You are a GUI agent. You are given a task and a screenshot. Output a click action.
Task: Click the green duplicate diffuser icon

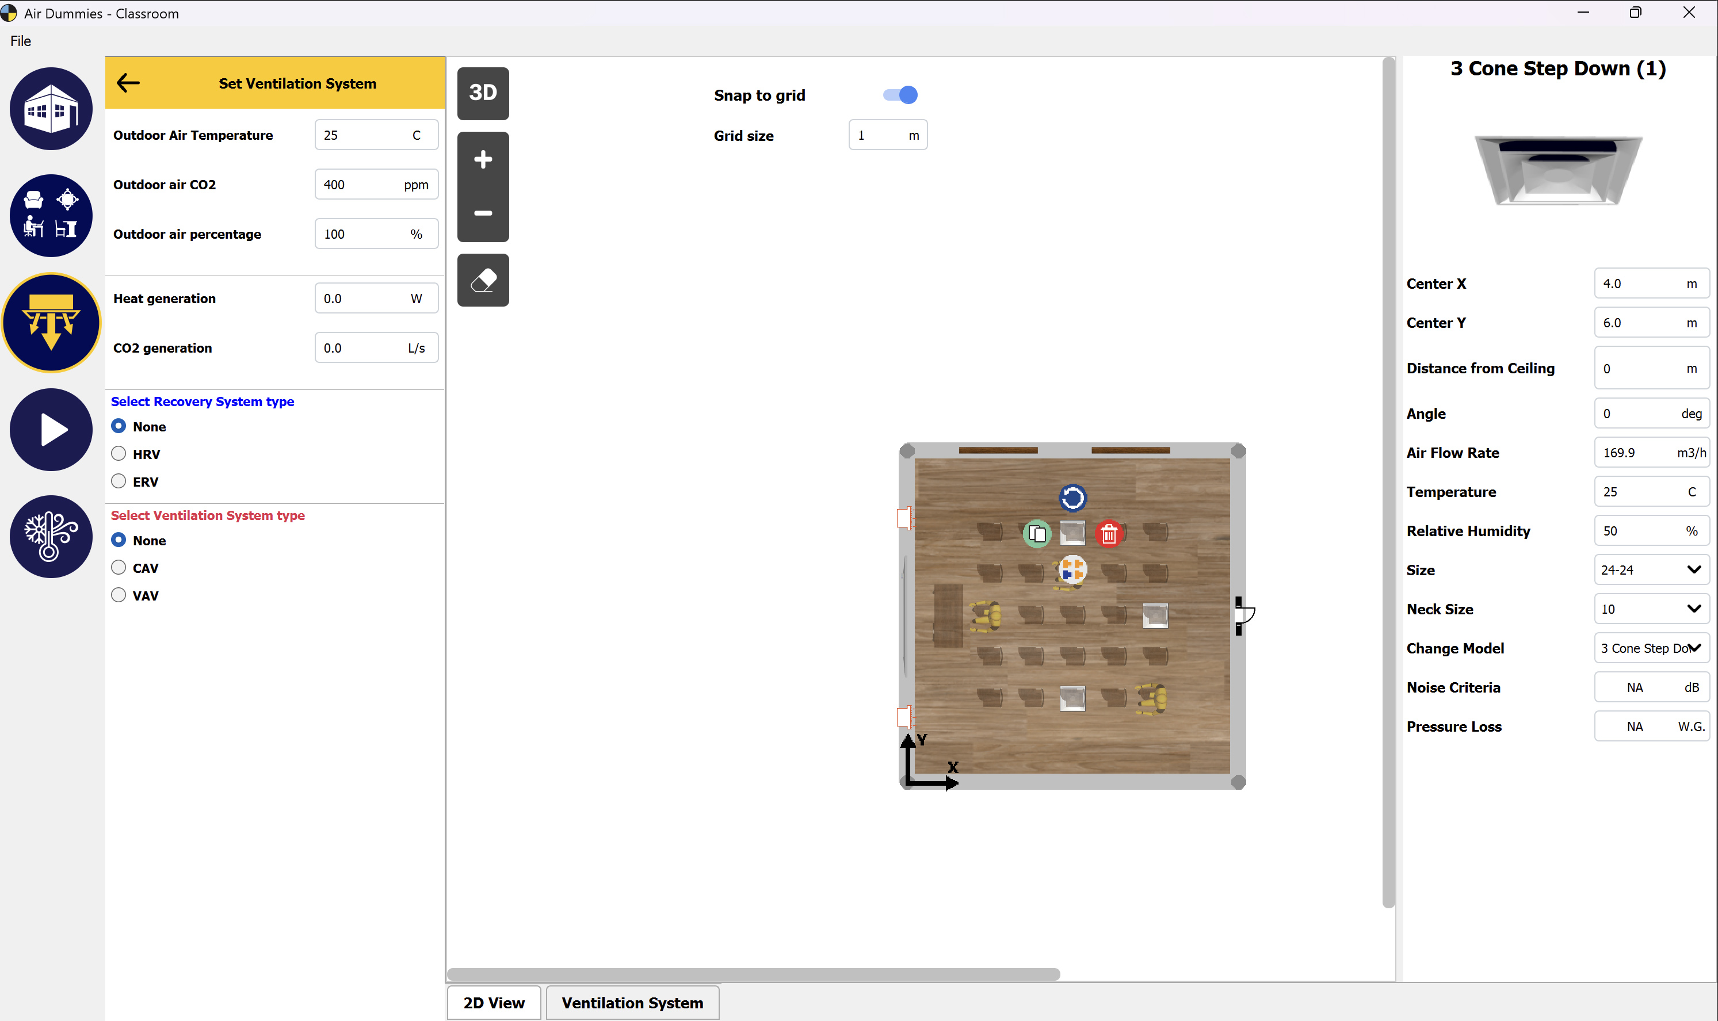(1037, 534)
